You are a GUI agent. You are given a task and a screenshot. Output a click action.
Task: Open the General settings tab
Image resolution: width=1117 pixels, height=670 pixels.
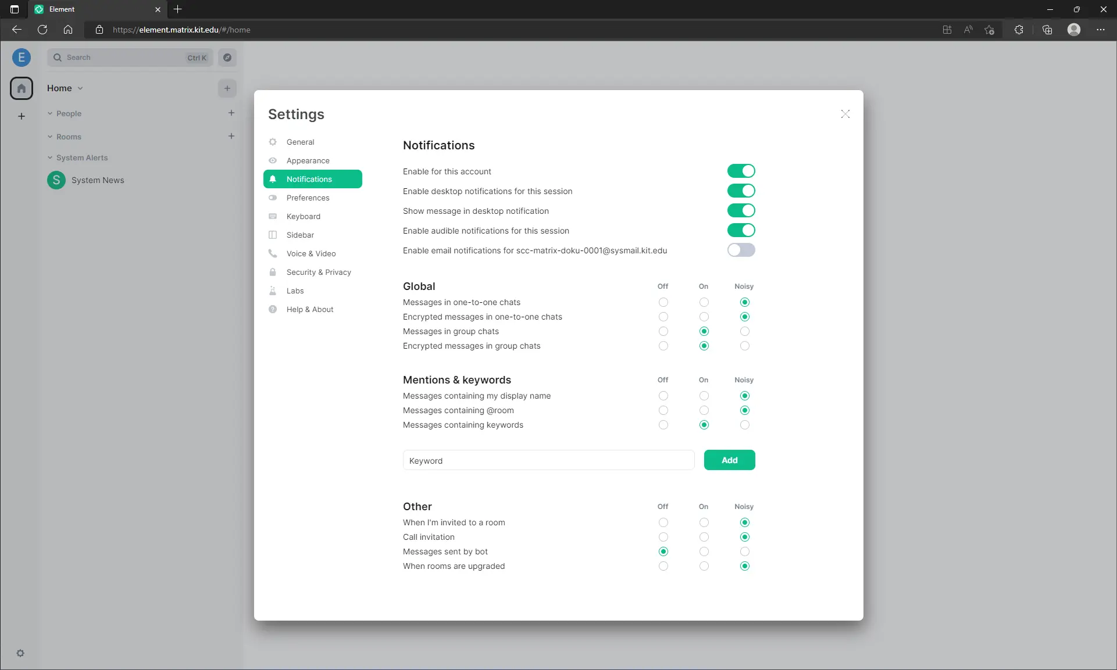click(300, 142)
